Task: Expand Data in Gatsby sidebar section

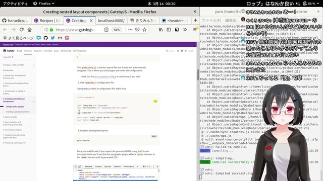Action: point(34,117)
